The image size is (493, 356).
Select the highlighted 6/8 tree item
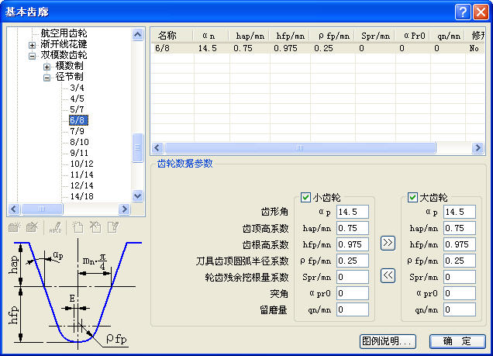click(78, 120)
